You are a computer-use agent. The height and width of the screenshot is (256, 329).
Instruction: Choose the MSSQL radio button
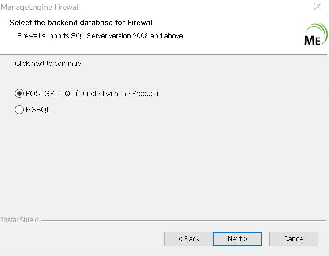19,110
